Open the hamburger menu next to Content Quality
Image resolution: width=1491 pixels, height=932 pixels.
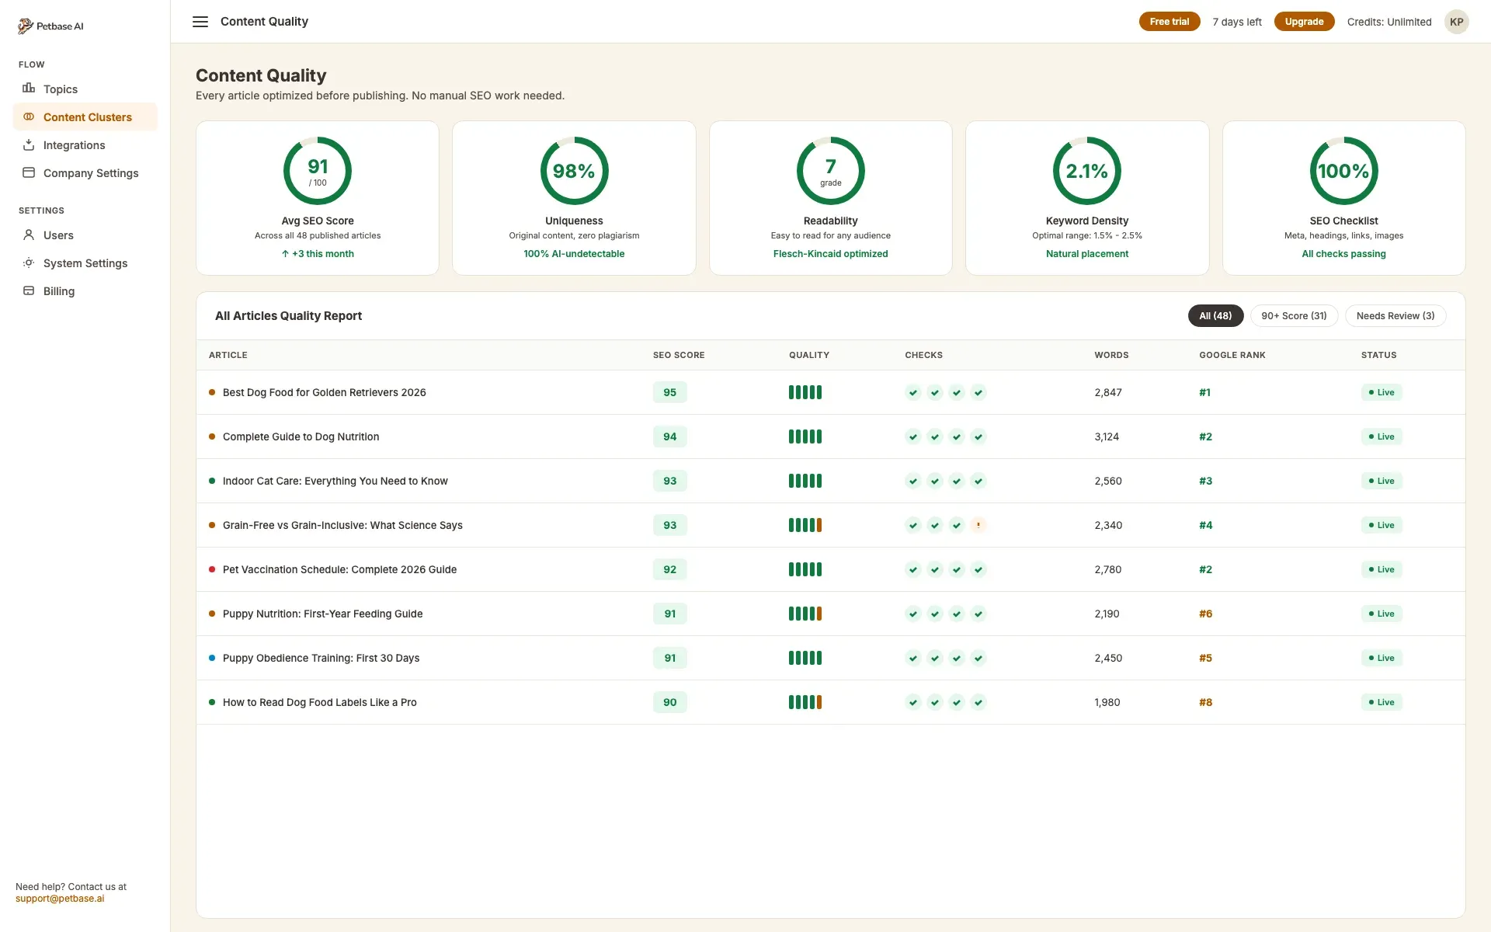(200, 21)
